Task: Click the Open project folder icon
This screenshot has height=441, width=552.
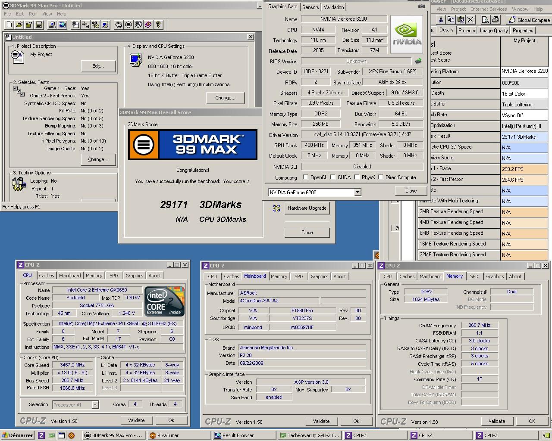Action: coord(19,25)
